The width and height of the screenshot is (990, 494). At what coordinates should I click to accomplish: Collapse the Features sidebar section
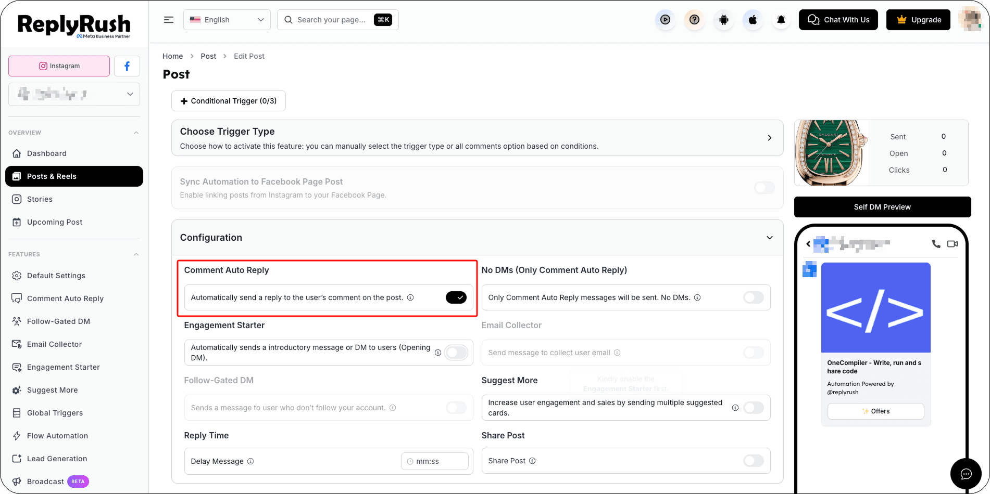click(x=136, y=254)
